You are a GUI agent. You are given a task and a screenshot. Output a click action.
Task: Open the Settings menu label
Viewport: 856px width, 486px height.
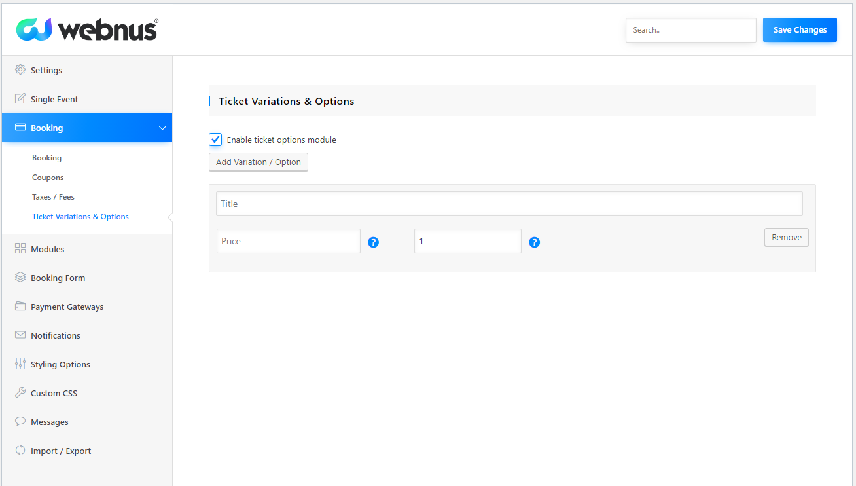tap(46, 70)
